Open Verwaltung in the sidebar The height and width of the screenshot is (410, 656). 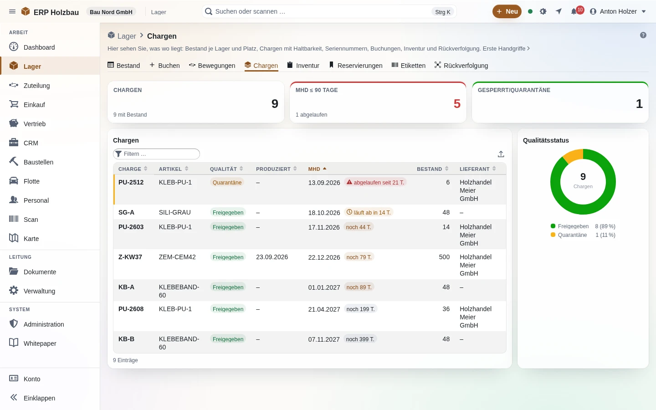(50, 291)
